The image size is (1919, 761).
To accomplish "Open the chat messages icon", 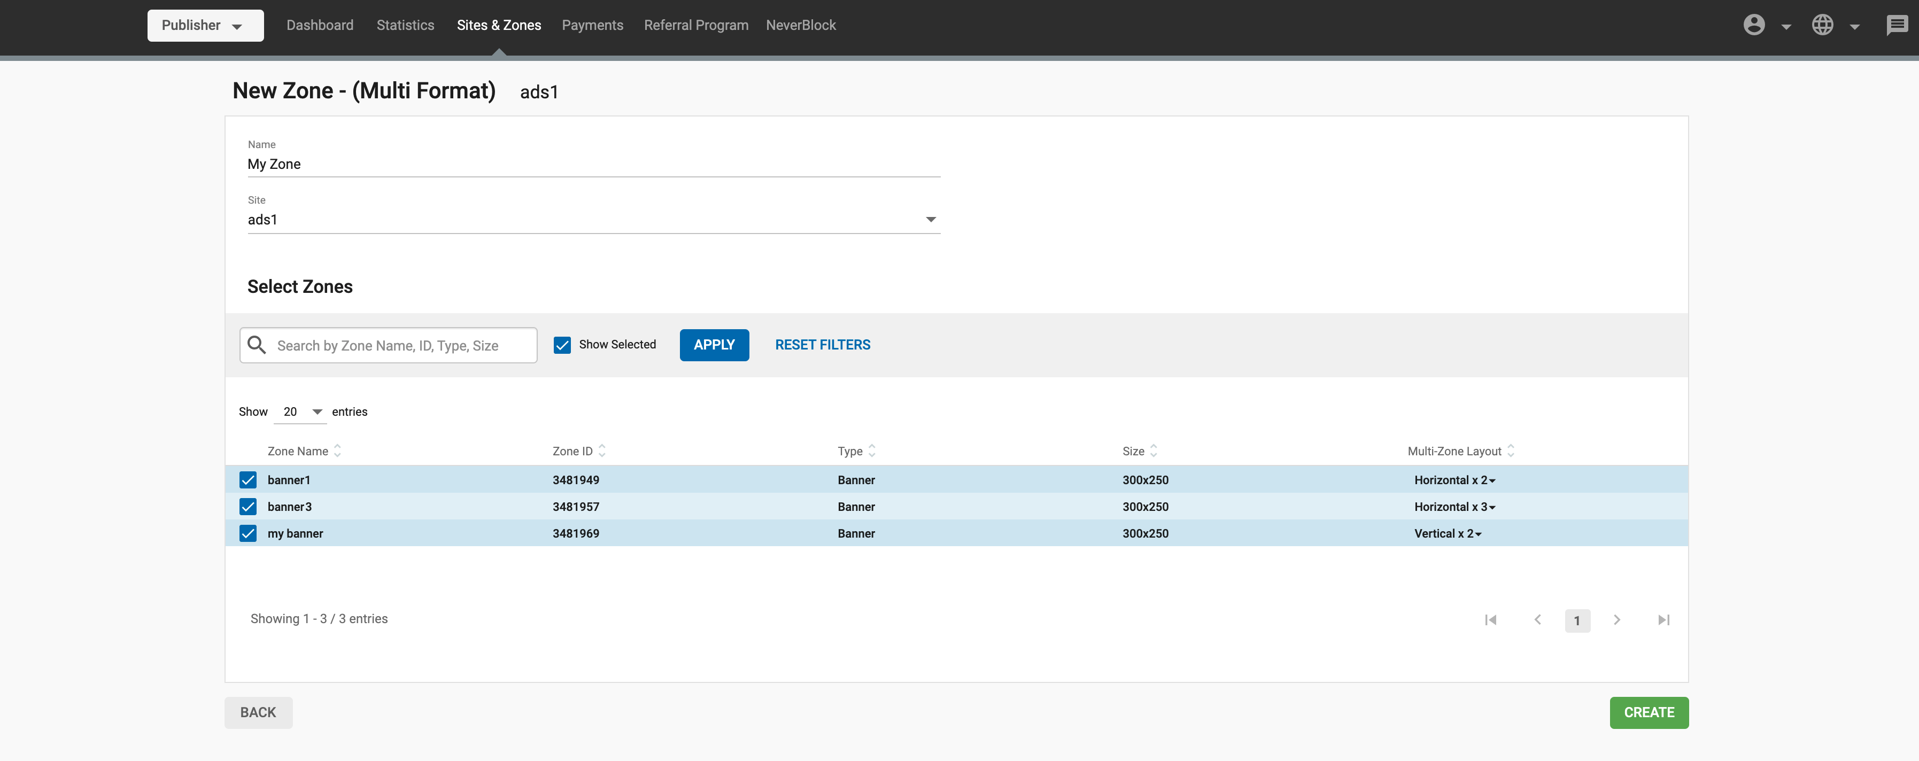I will click(1897, 25).
